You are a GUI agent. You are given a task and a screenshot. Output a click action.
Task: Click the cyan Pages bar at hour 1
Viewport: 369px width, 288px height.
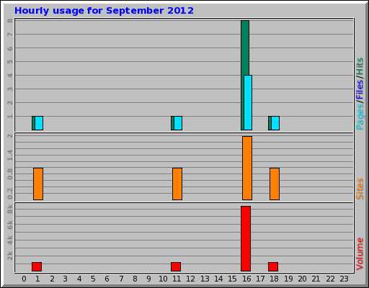tap(39, 123)
